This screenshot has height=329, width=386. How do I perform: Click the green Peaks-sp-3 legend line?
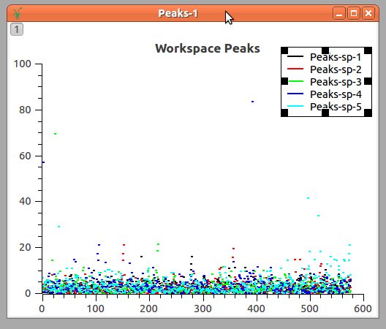pos(295,81)
